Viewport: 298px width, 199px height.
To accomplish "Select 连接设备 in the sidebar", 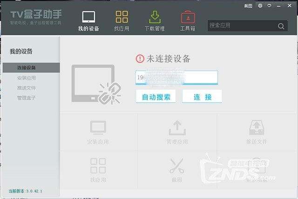I will coord(31,68).
